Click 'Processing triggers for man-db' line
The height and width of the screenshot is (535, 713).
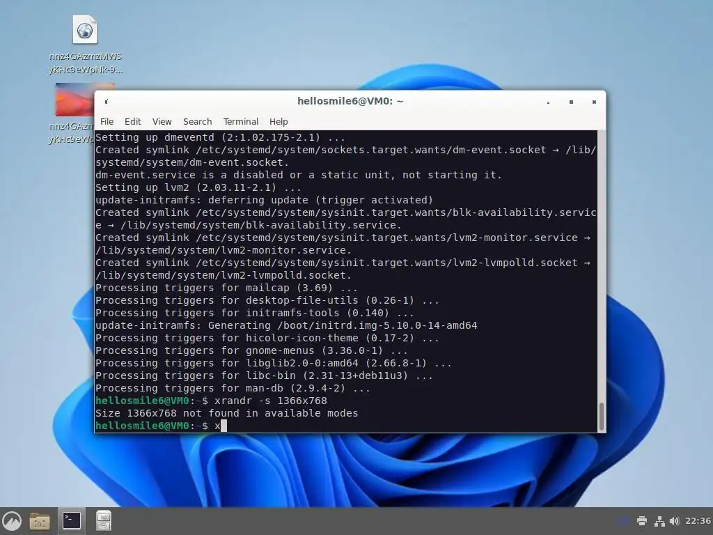pos(233,388)
